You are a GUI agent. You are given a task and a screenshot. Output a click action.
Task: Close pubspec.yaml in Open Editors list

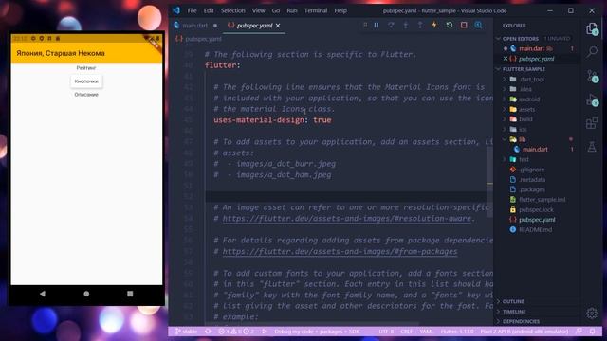pyautogui.click(x=506, y=59)
